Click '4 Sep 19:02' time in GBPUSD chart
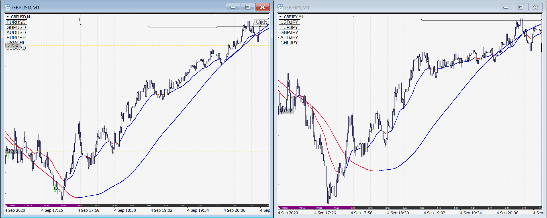The width and height of the screenshot is (547, 218). pyautogui.click(x=162, y=210)
